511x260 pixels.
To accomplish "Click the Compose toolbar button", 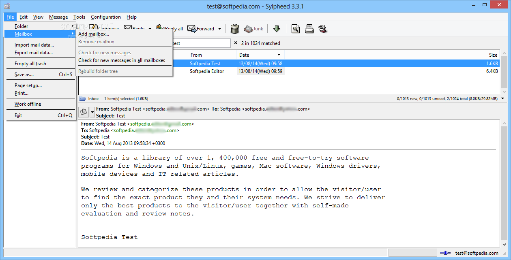I will [x=104, y=28].
